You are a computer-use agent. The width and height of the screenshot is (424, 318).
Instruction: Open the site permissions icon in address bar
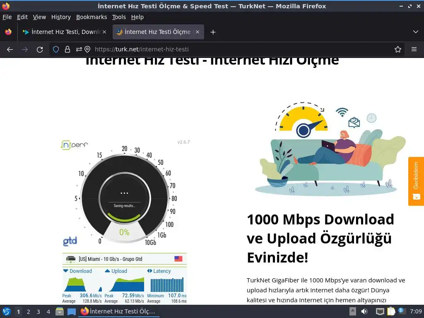79,49
